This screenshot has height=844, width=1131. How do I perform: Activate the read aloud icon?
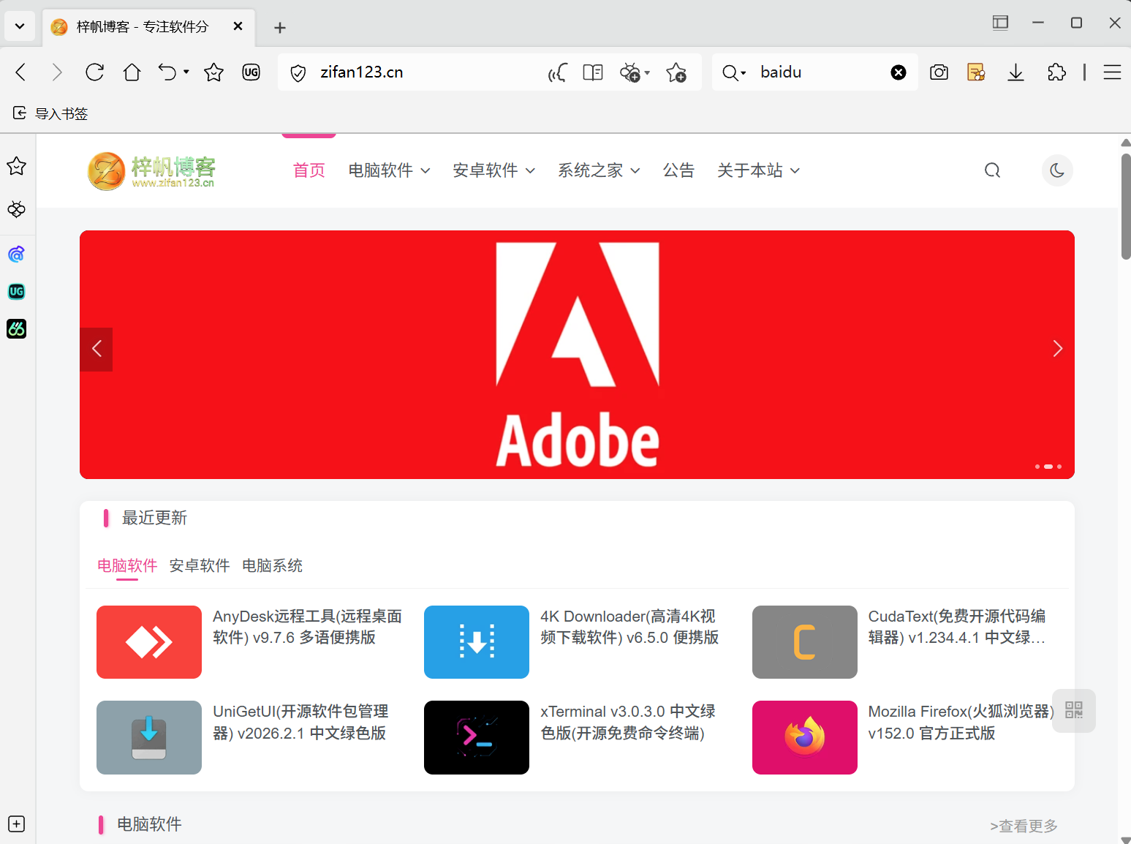tap(558, 72)
